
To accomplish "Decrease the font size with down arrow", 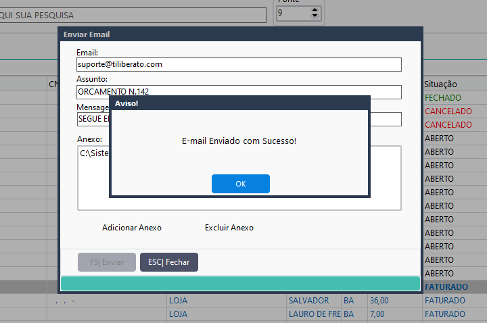I will (x=315, y=16).
